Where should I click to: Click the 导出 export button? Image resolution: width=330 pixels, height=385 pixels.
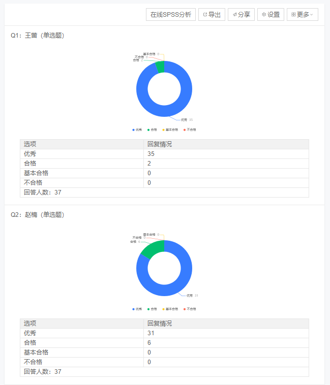point(212,15)
